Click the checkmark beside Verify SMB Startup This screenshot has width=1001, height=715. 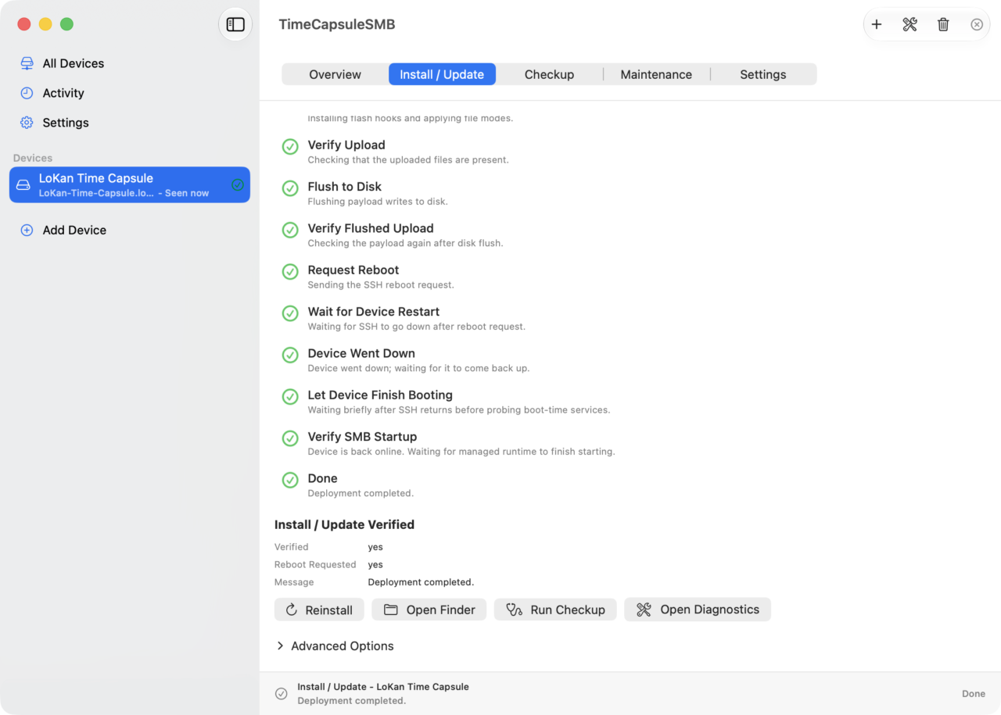click(x=290, y=438)
